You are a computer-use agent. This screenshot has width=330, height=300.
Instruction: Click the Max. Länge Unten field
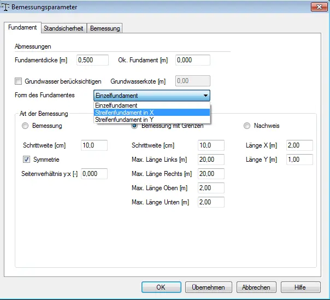(211, 202)
